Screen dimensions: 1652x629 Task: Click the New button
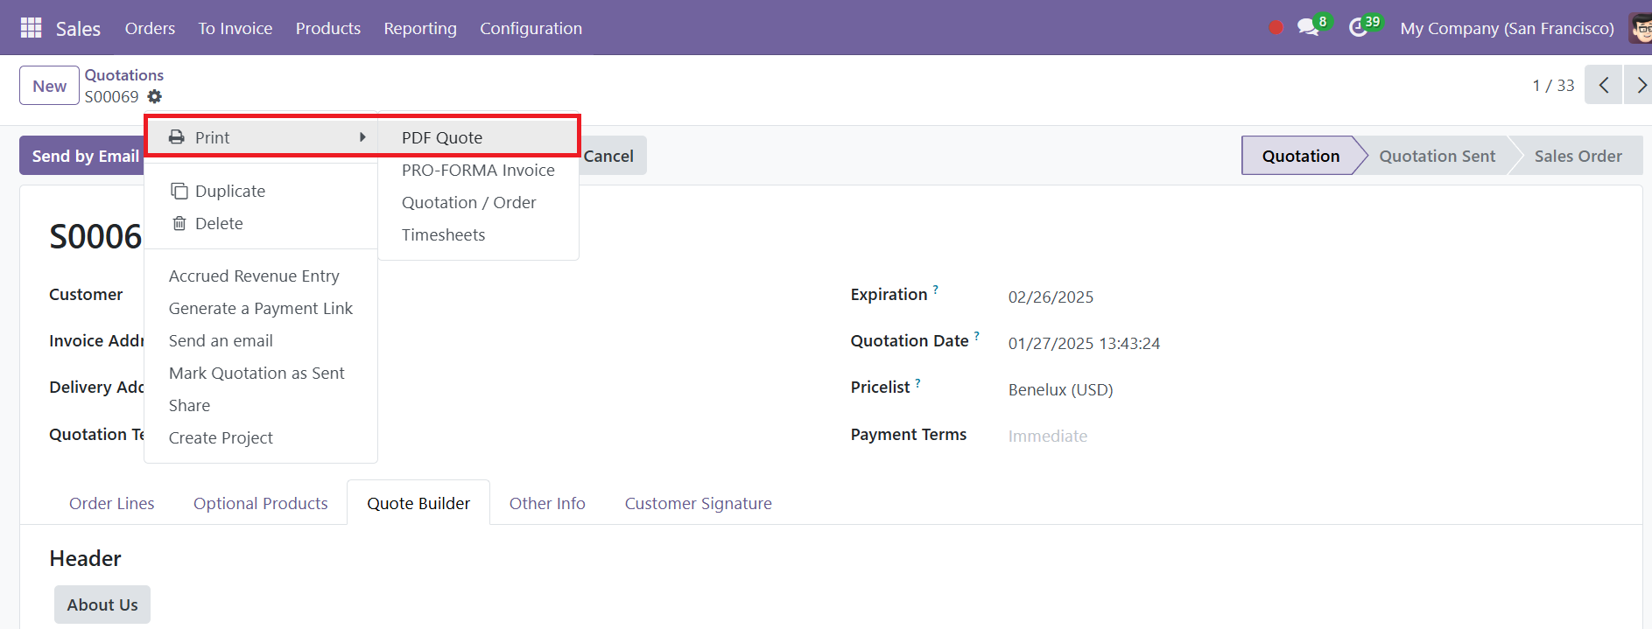[49, 86]
